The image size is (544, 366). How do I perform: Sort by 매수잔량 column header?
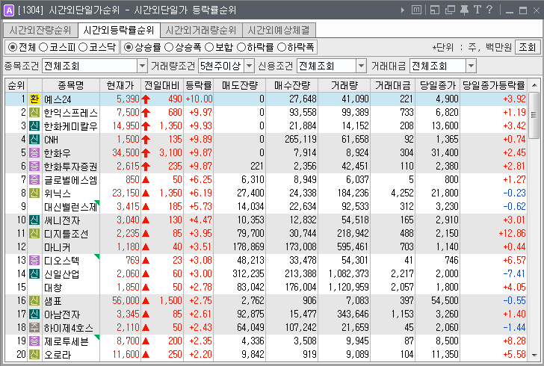[291, 85]
